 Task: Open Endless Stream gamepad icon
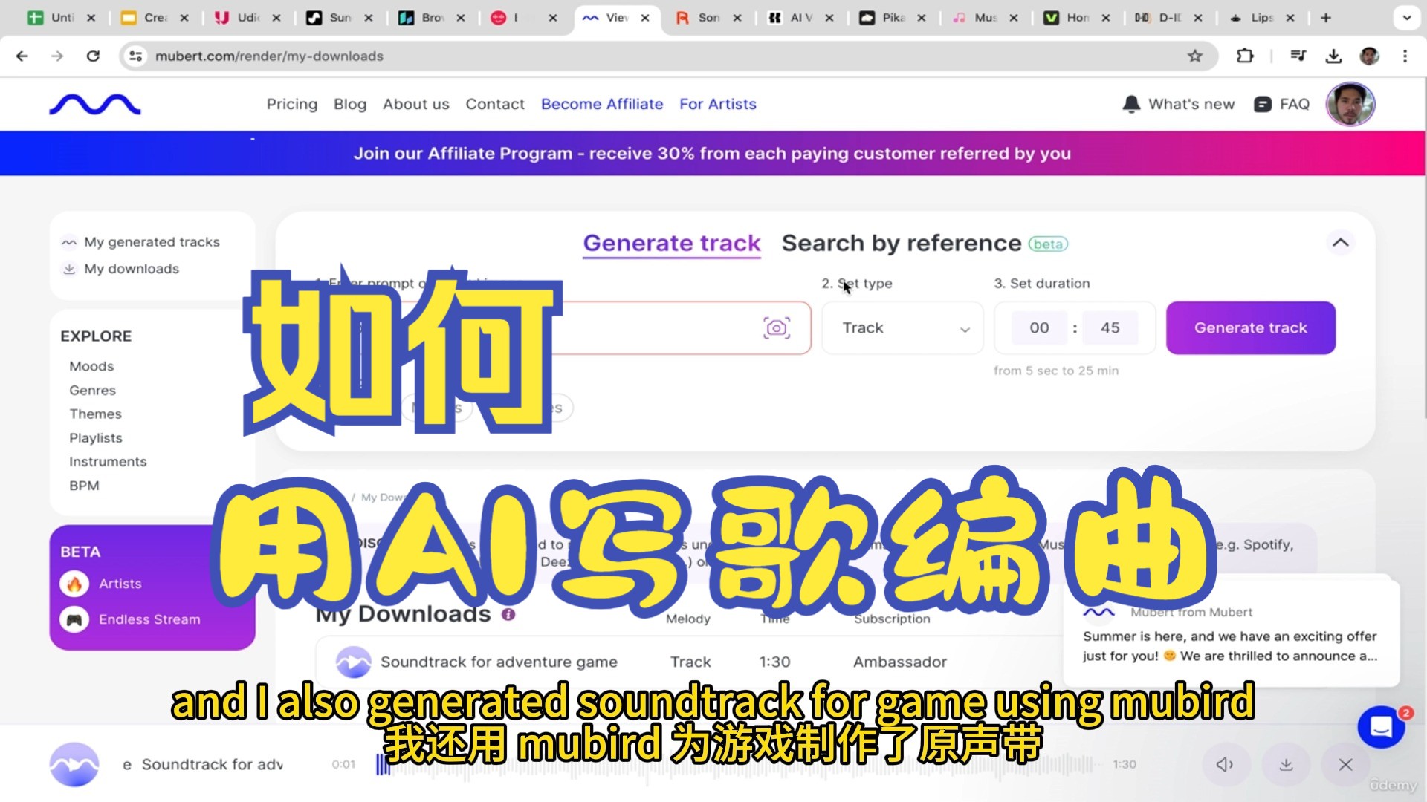[x=74, y=619]
